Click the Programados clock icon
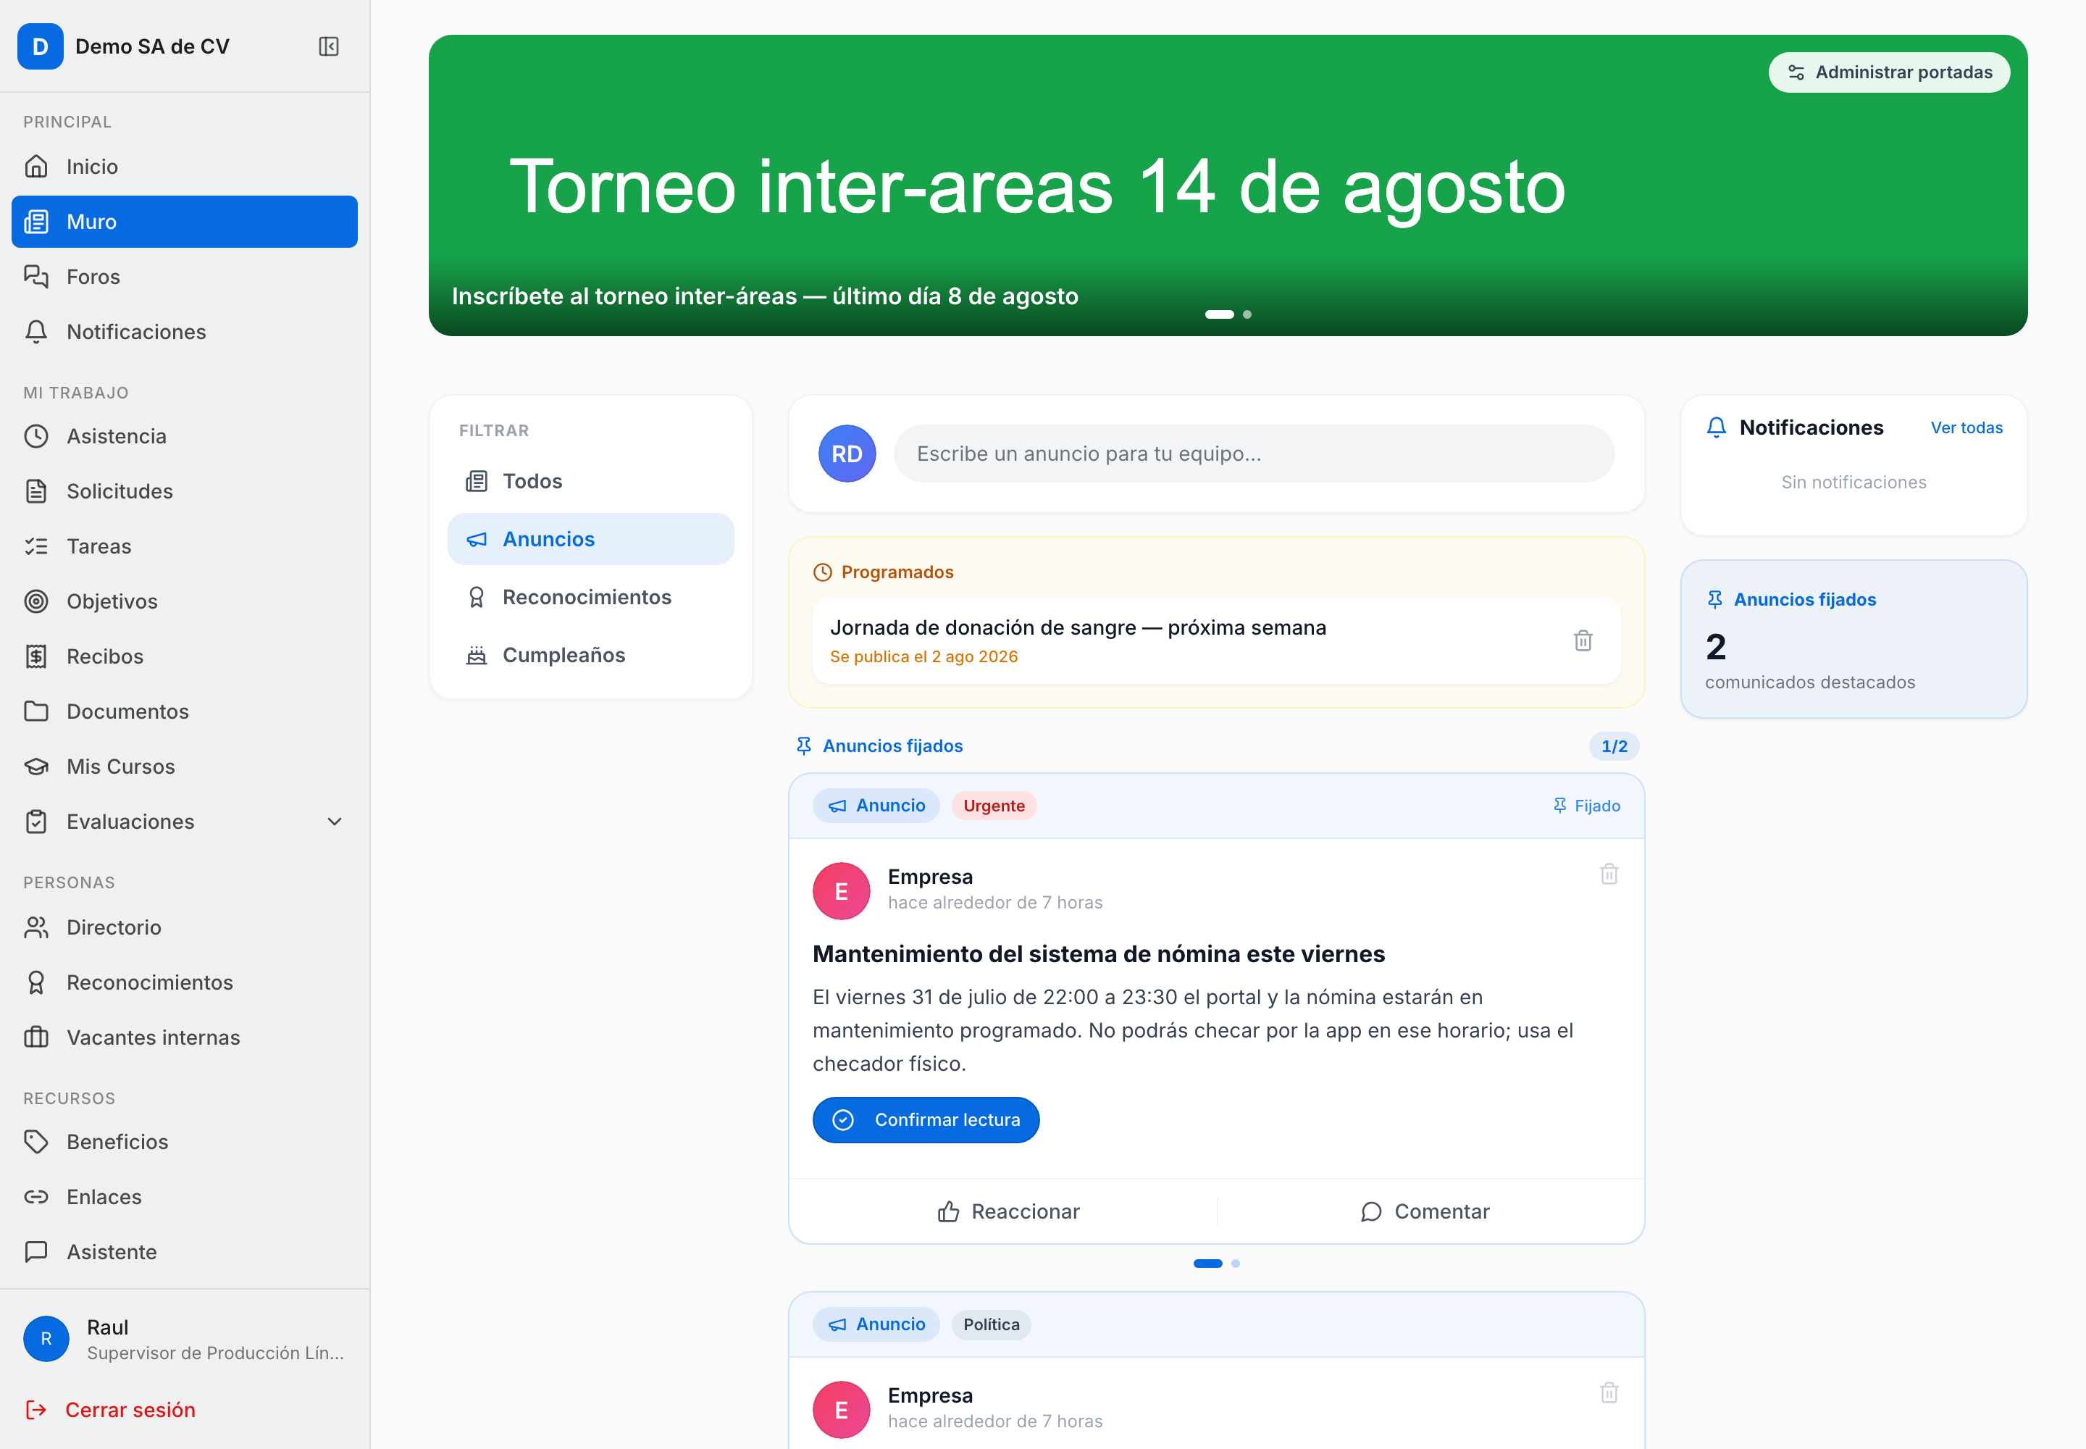Image resolution: width=2086 pixels, height=1449 pixels. [x=822, y=572]
